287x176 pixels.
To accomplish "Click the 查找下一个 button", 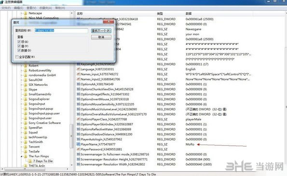I will 101,31.
